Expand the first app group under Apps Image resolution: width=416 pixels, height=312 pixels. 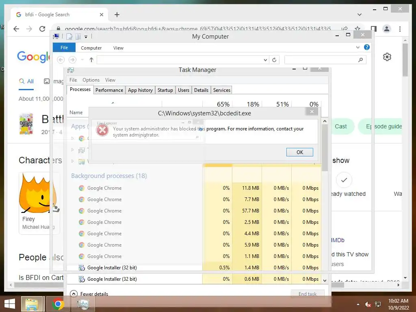[x=72, y=138]
